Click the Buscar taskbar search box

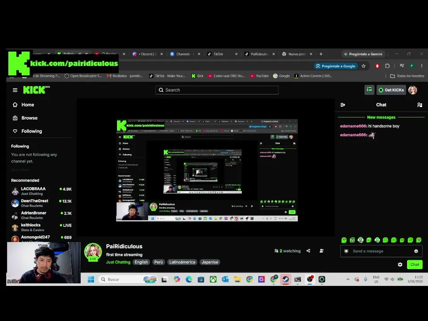pos(128,279)
